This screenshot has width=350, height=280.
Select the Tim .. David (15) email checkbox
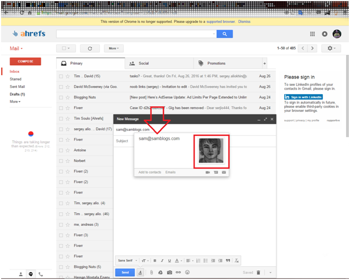point(61,76)
